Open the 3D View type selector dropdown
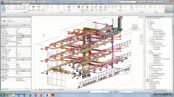This screenshot has width=174, height=97. tap(30, 21)
